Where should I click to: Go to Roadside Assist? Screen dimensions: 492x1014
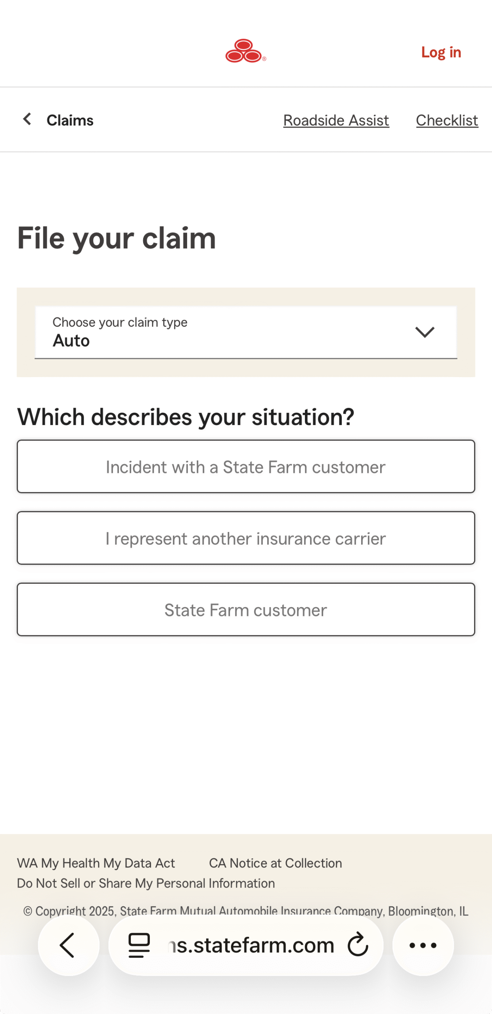click(336, 120)
